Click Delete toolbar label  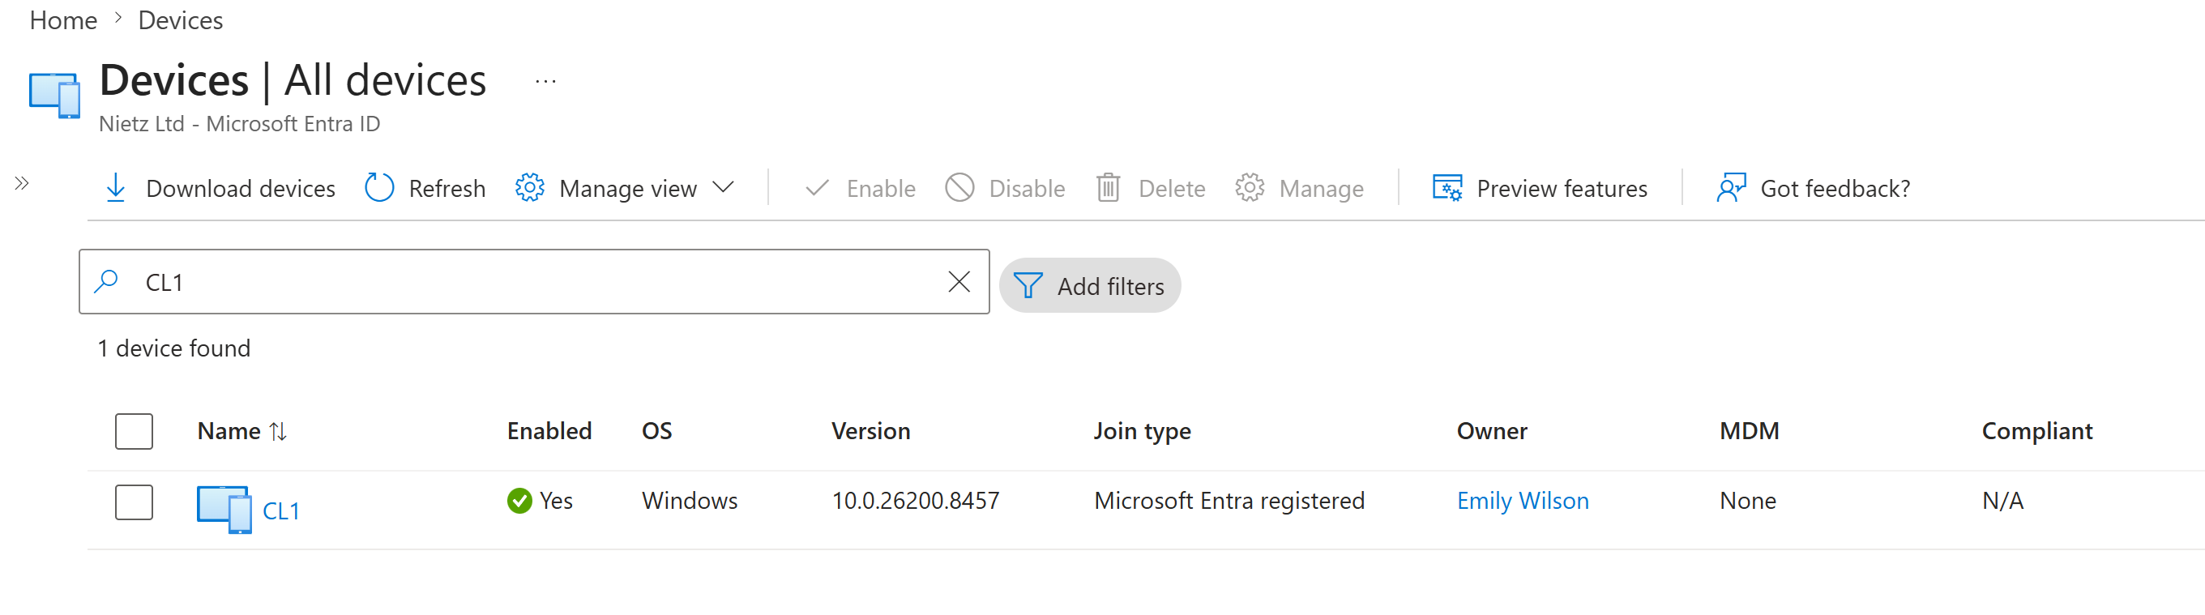pyautogui.click(x=1172, y=188)
